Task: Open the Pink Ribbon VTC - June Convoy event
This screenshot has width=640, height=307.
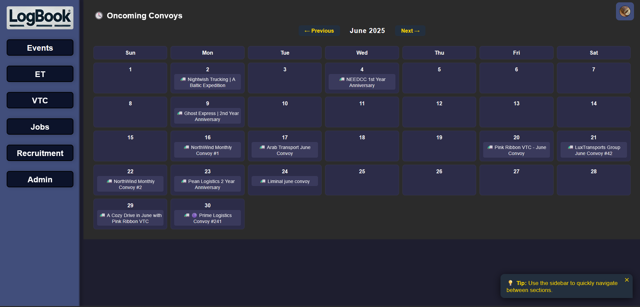Action: click(516, 150)
